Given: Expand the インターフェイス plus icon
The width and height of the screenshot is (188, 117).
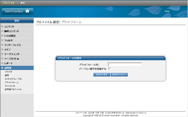Looking at the screenshot, I should pos(2,45).
